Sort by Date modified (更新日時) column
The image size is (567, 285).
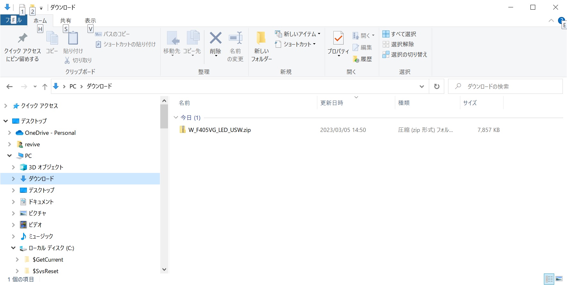tap(332, 103)
